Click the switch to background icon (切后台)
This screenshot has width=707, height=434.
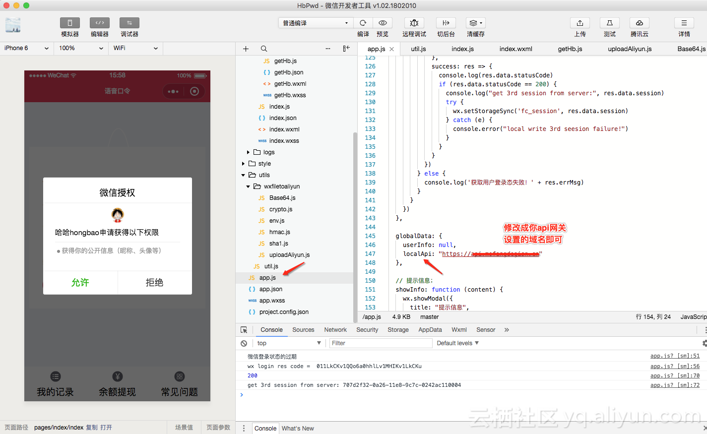[x=446, y=23]
